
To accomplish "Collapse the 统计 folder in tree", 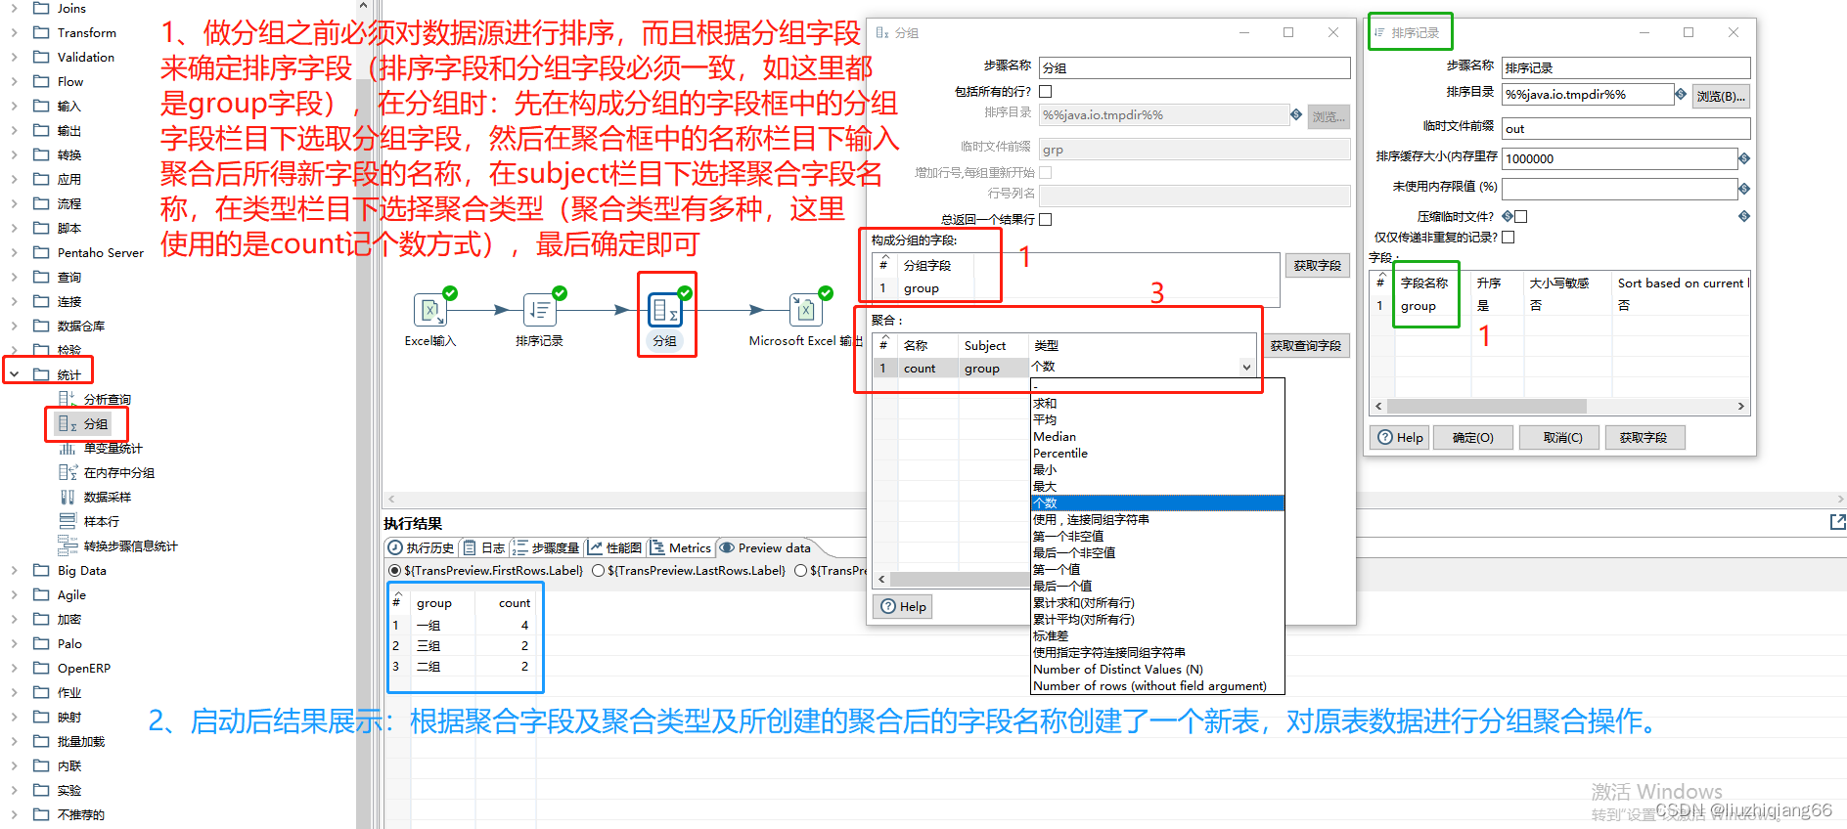I will tap(14, 374).
